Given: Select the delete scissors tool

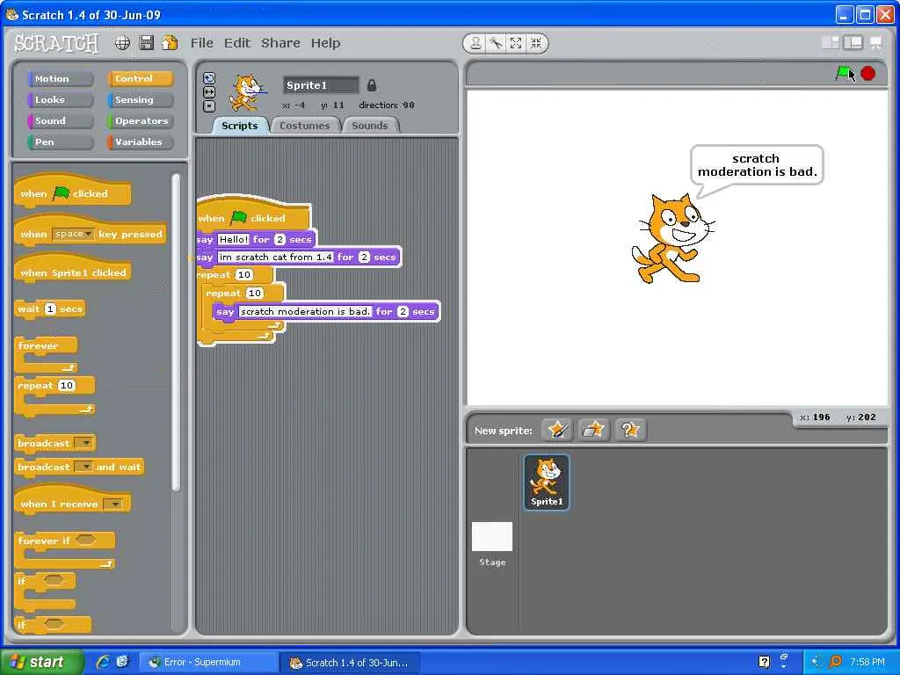Looking at the screenshot, I should coord(496,43).
